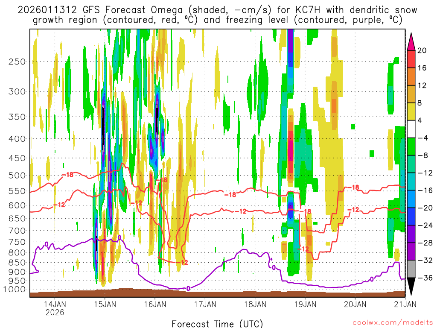
Task: Click the red -12 contour label near 14JAN
Action: [59, 205]
